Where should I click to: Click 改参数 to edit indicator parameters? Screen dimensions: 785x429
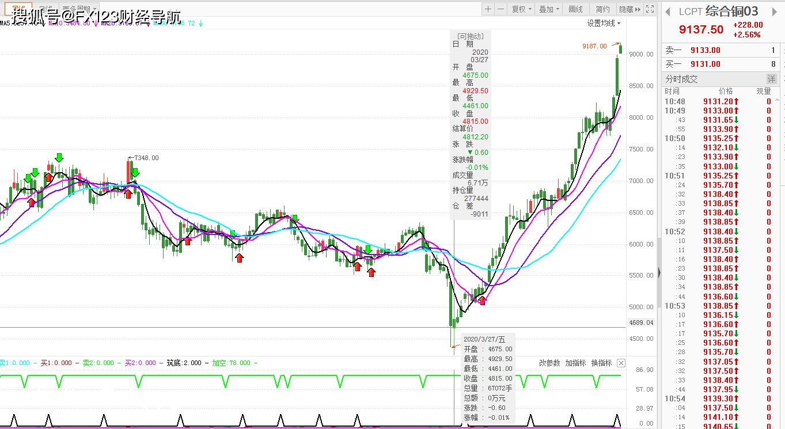pos(549,363)
